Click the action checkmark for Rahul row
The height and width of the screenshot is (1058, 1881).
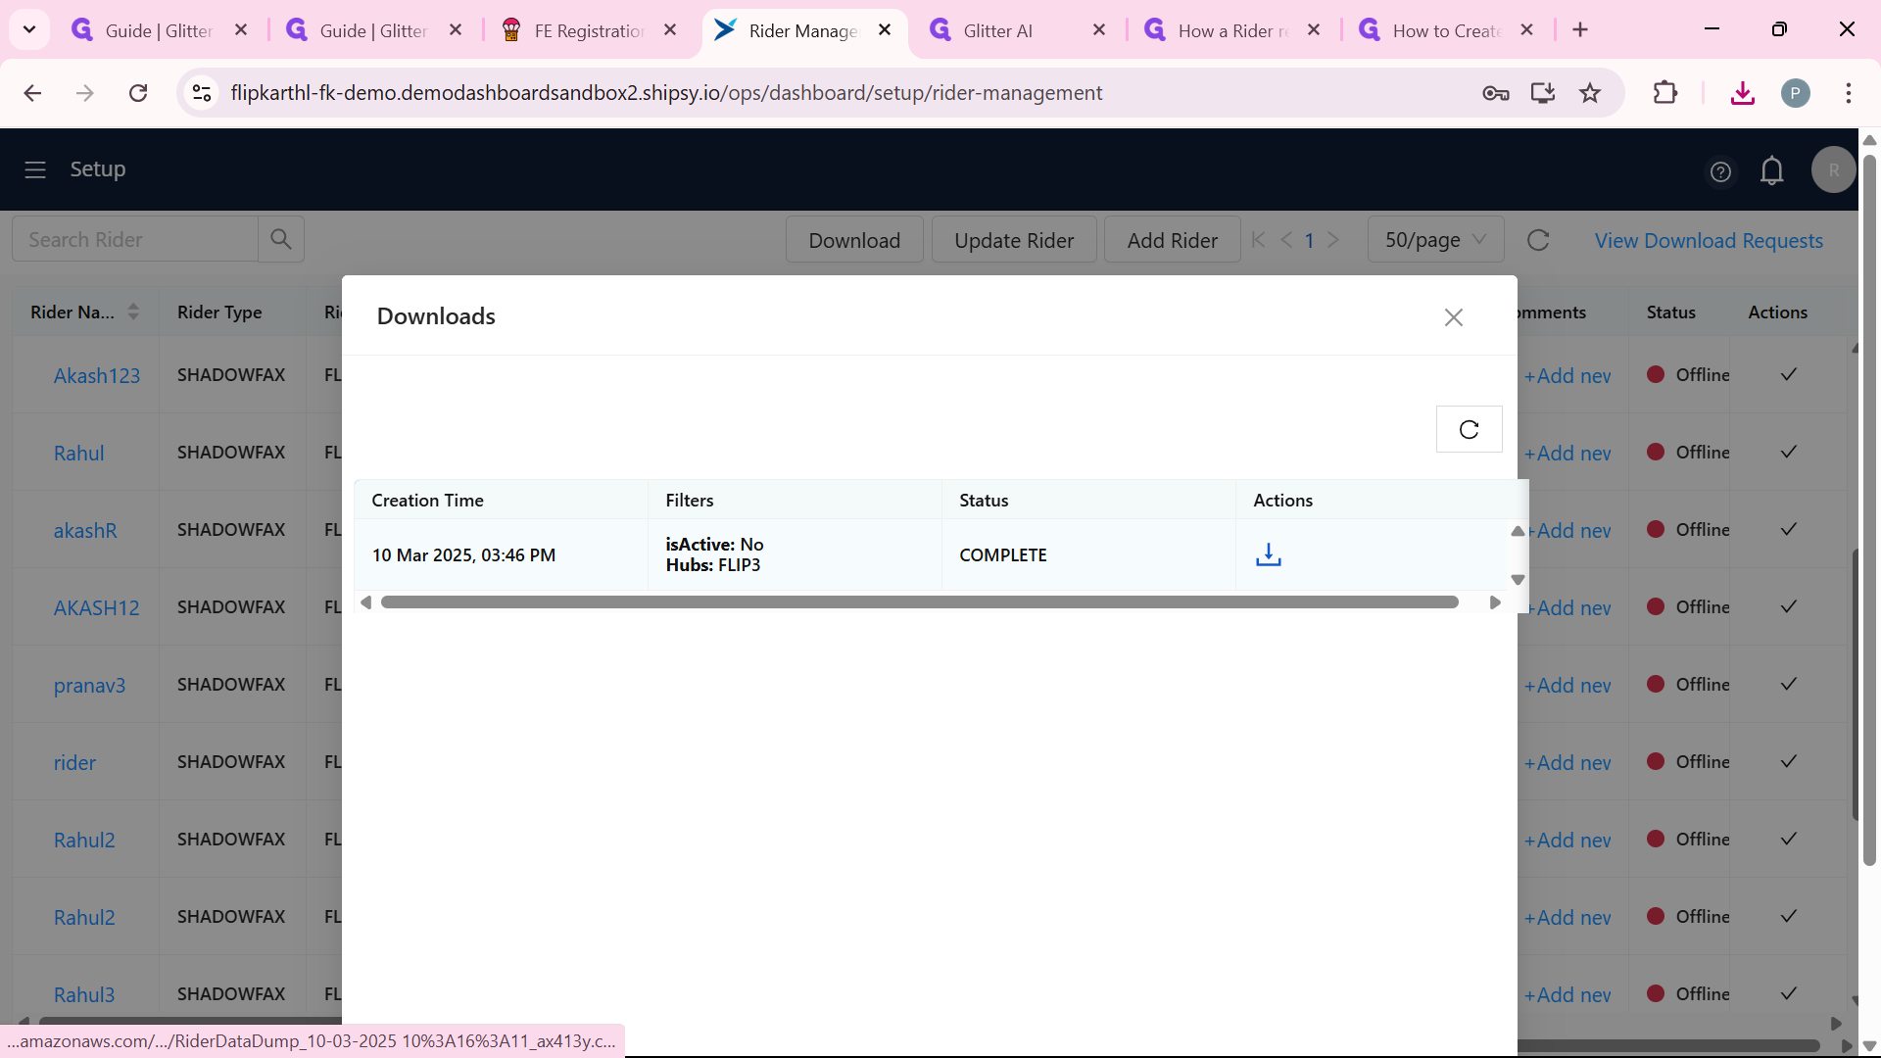tap(1789, 452)
